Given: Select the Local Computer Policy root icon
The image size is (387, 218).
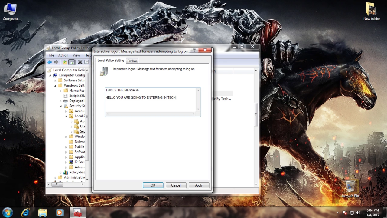Looking at the screenshot, I should [50, 70].
